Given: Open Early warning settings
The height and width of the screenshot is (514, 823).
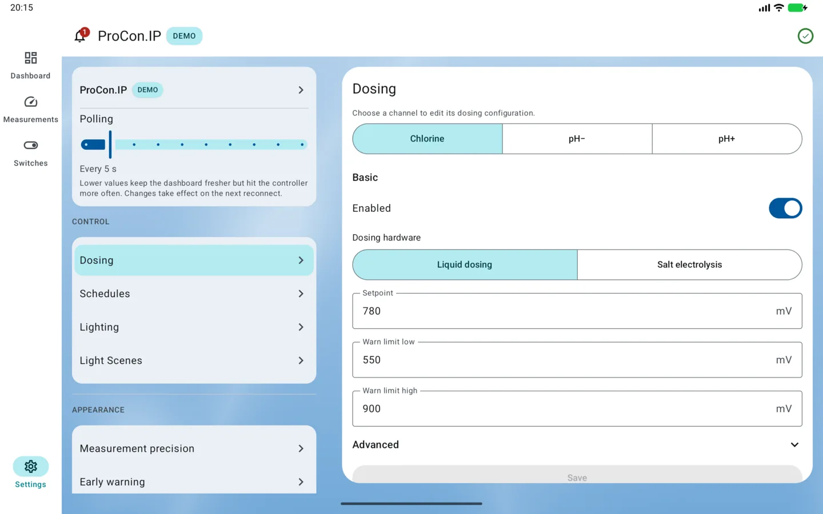Looking at the screenshot, I should pyautogui.click(x=194, y=482).
